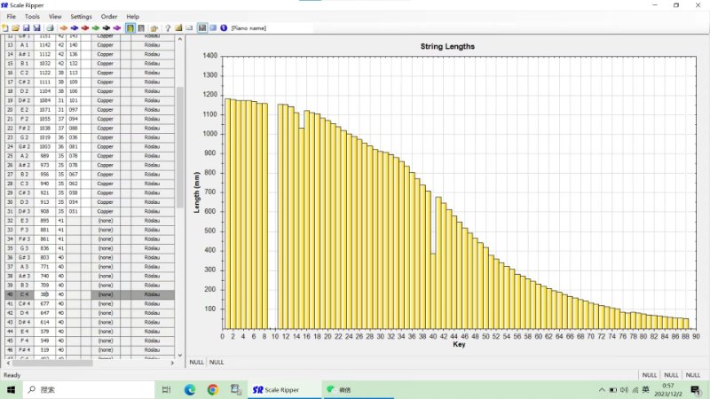The height and width of the screenshot is (399, 710).
Task: Click the green arrow toolbar icon
Action: (95, 27)
